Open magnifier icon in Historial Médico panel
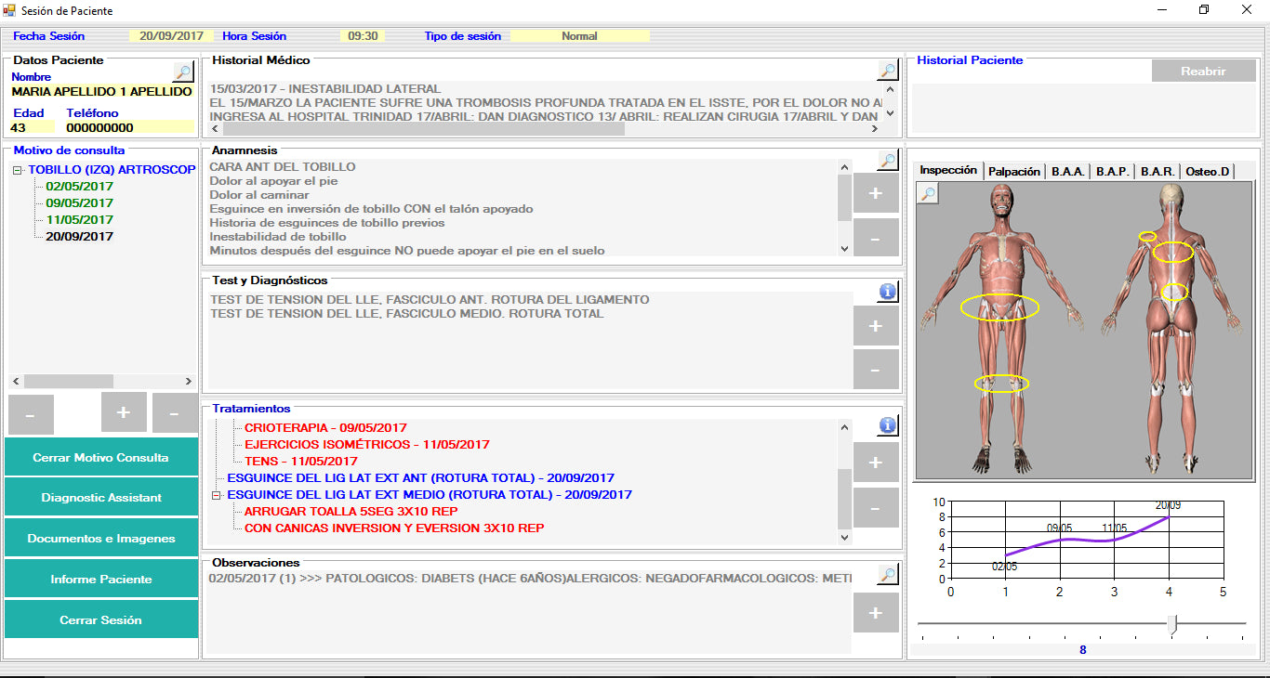 [x=888, y=71]
